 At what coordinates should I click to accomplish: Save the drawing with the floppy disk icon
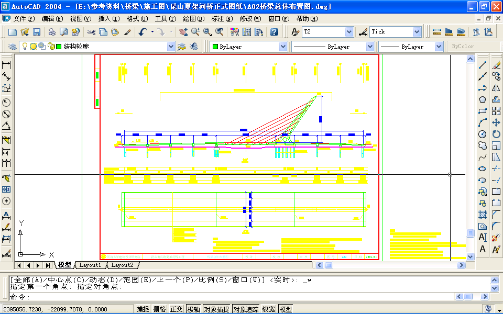(x=37, y=32)
